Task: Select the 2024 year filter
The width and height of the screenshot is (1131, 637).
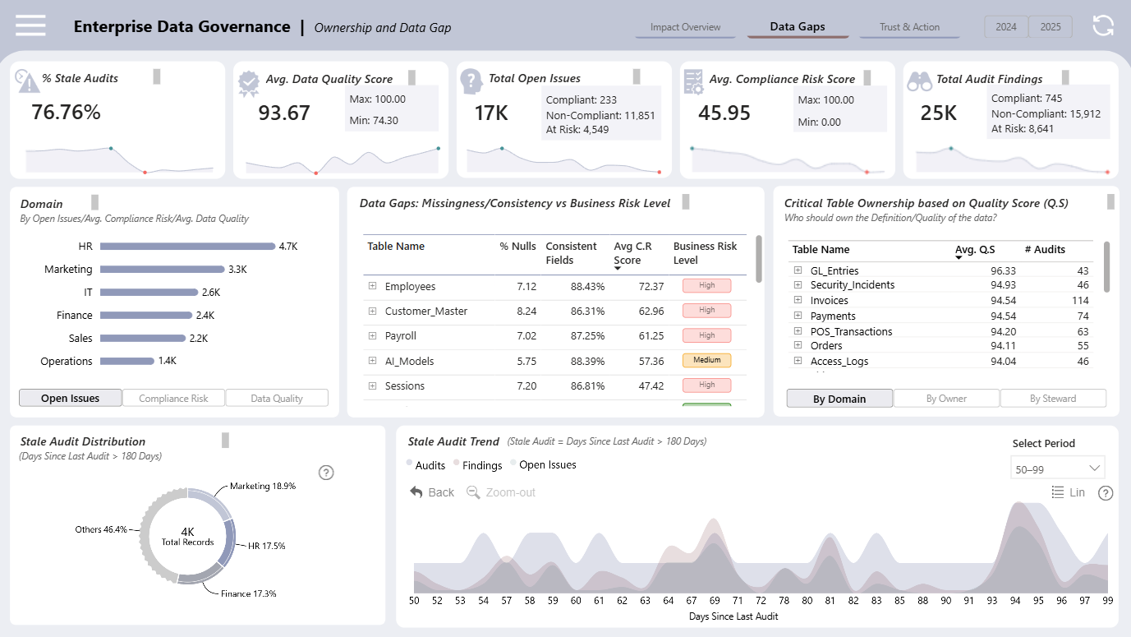Action: [x=1006, y=26]
